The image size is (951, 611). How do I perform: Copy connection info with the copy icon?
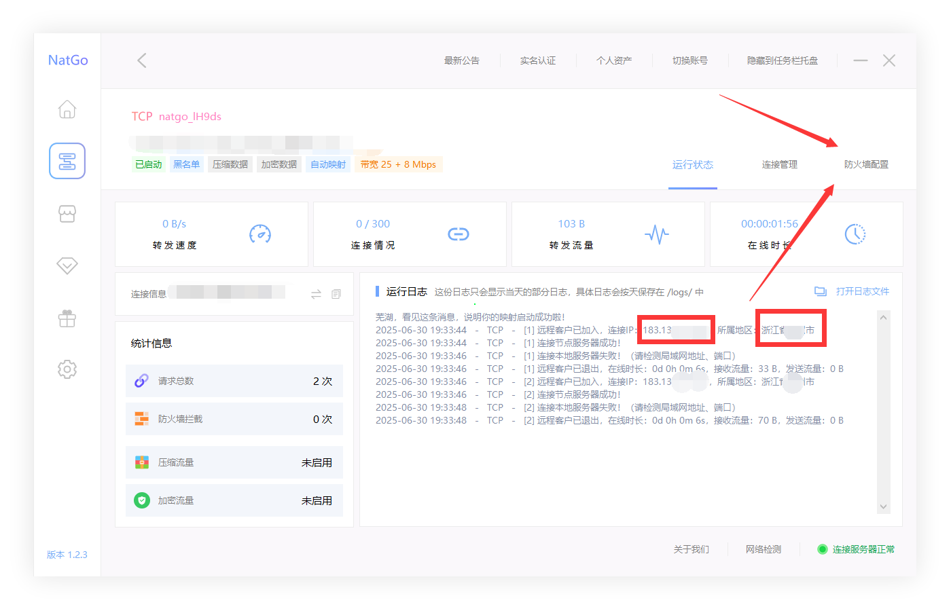pos(336,294)
